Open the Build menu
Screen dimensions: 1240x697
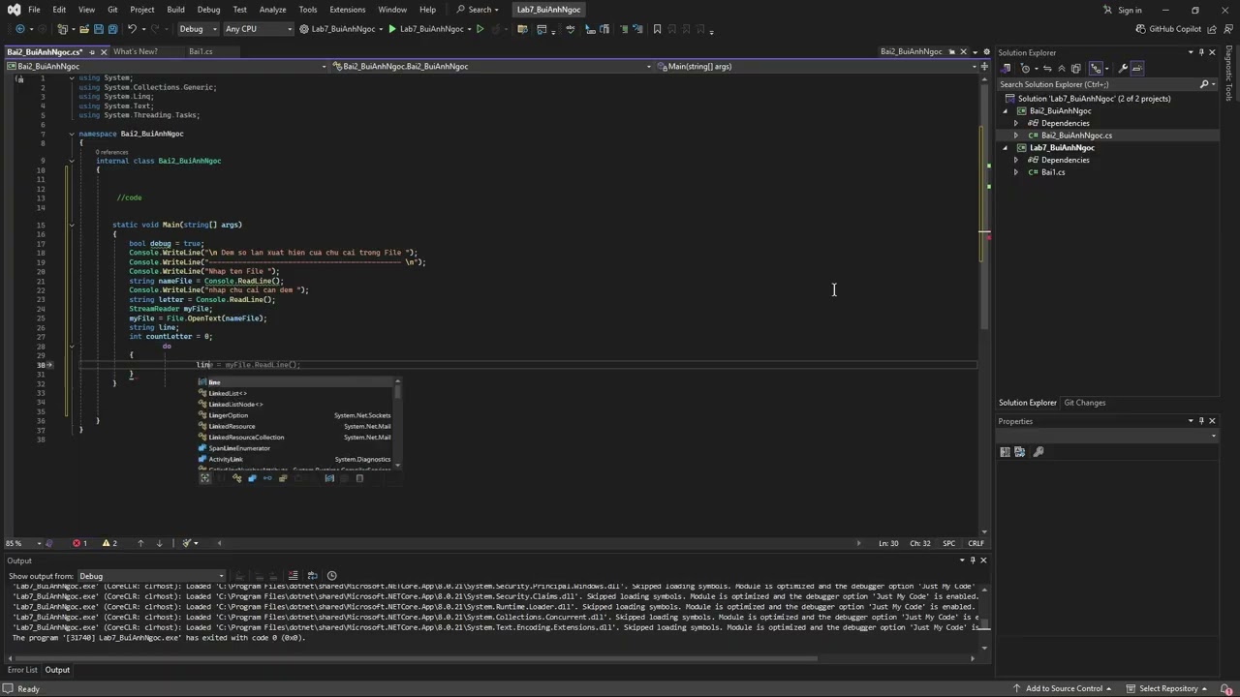(175, 10)
